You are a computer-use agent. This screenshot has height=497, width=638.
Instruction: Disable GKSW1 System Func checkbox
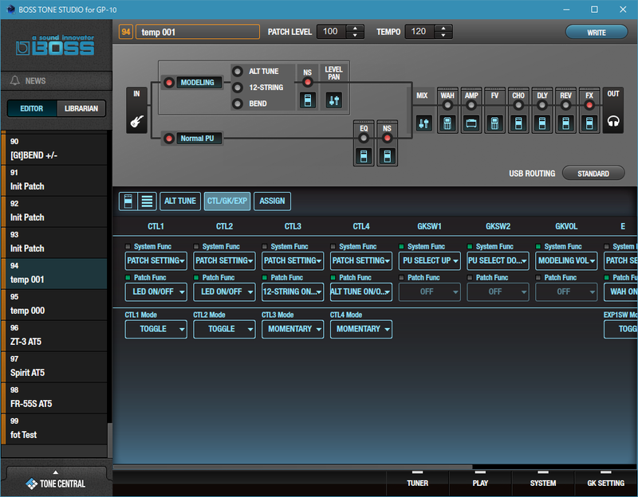point(402,246)
